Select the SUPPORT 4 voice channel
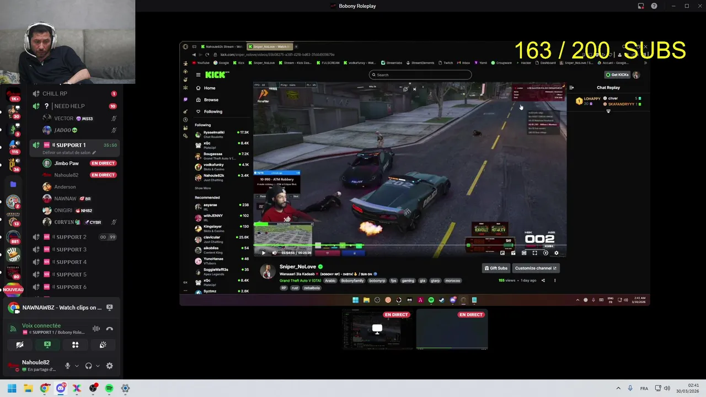706x397 pixels. [x=74, y=262]
